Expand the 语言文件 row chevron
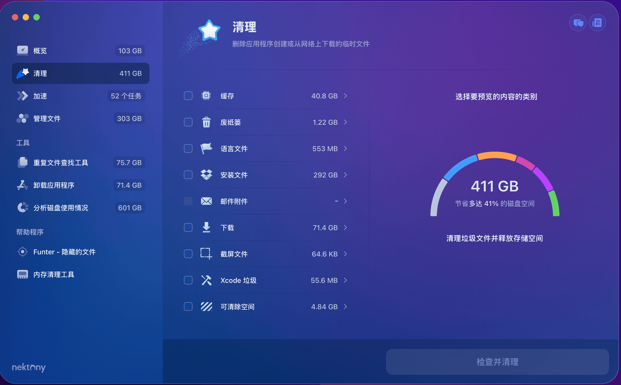The height and width of the screenshot is (385, 621). tap(345, 149)
